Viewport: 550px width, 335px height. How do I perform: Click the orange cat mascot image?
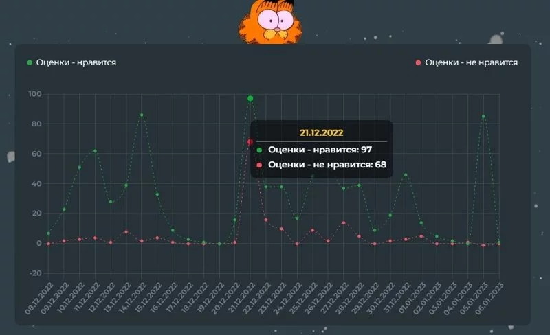(270, 22)
